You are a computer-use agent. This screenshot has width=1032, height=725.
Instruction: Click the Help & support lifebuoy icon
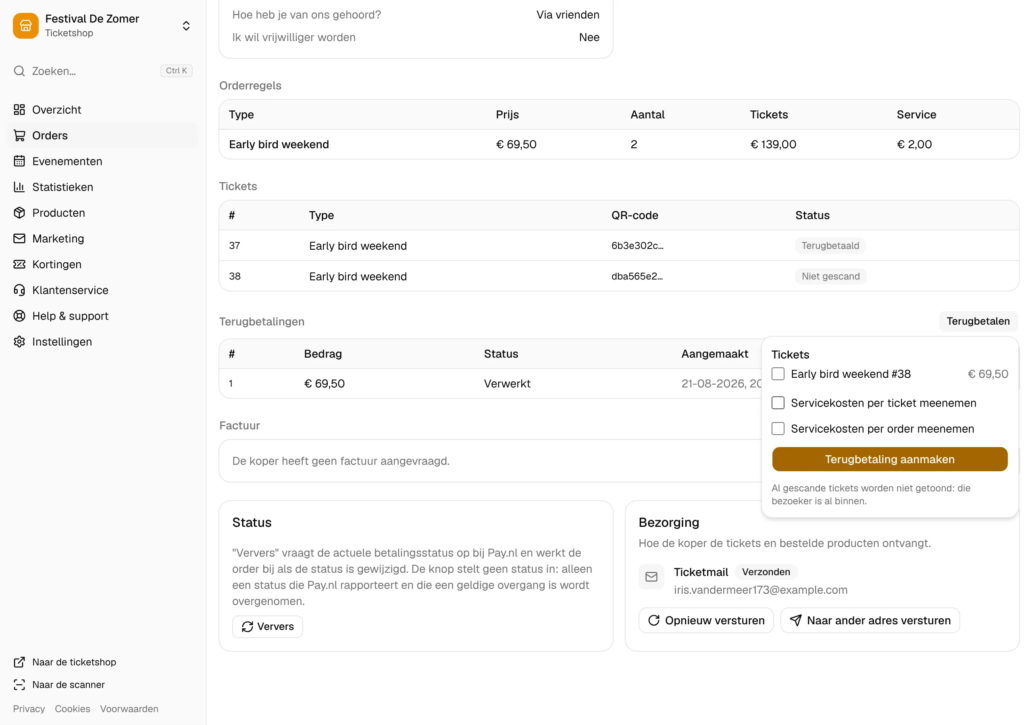(19, 316)
